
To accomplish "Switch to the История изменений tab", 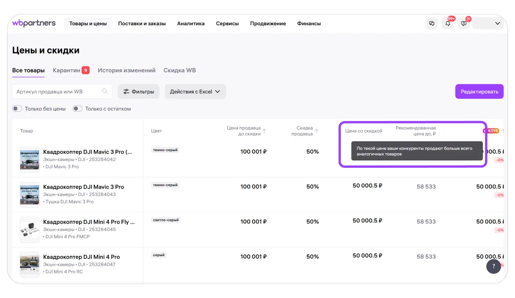I will 126,70.
